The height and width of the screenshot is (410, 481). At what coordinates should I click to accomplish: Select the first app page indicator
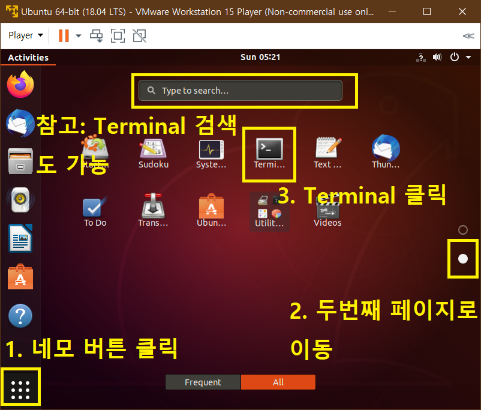pyautogui.click(x=462, y=230)
